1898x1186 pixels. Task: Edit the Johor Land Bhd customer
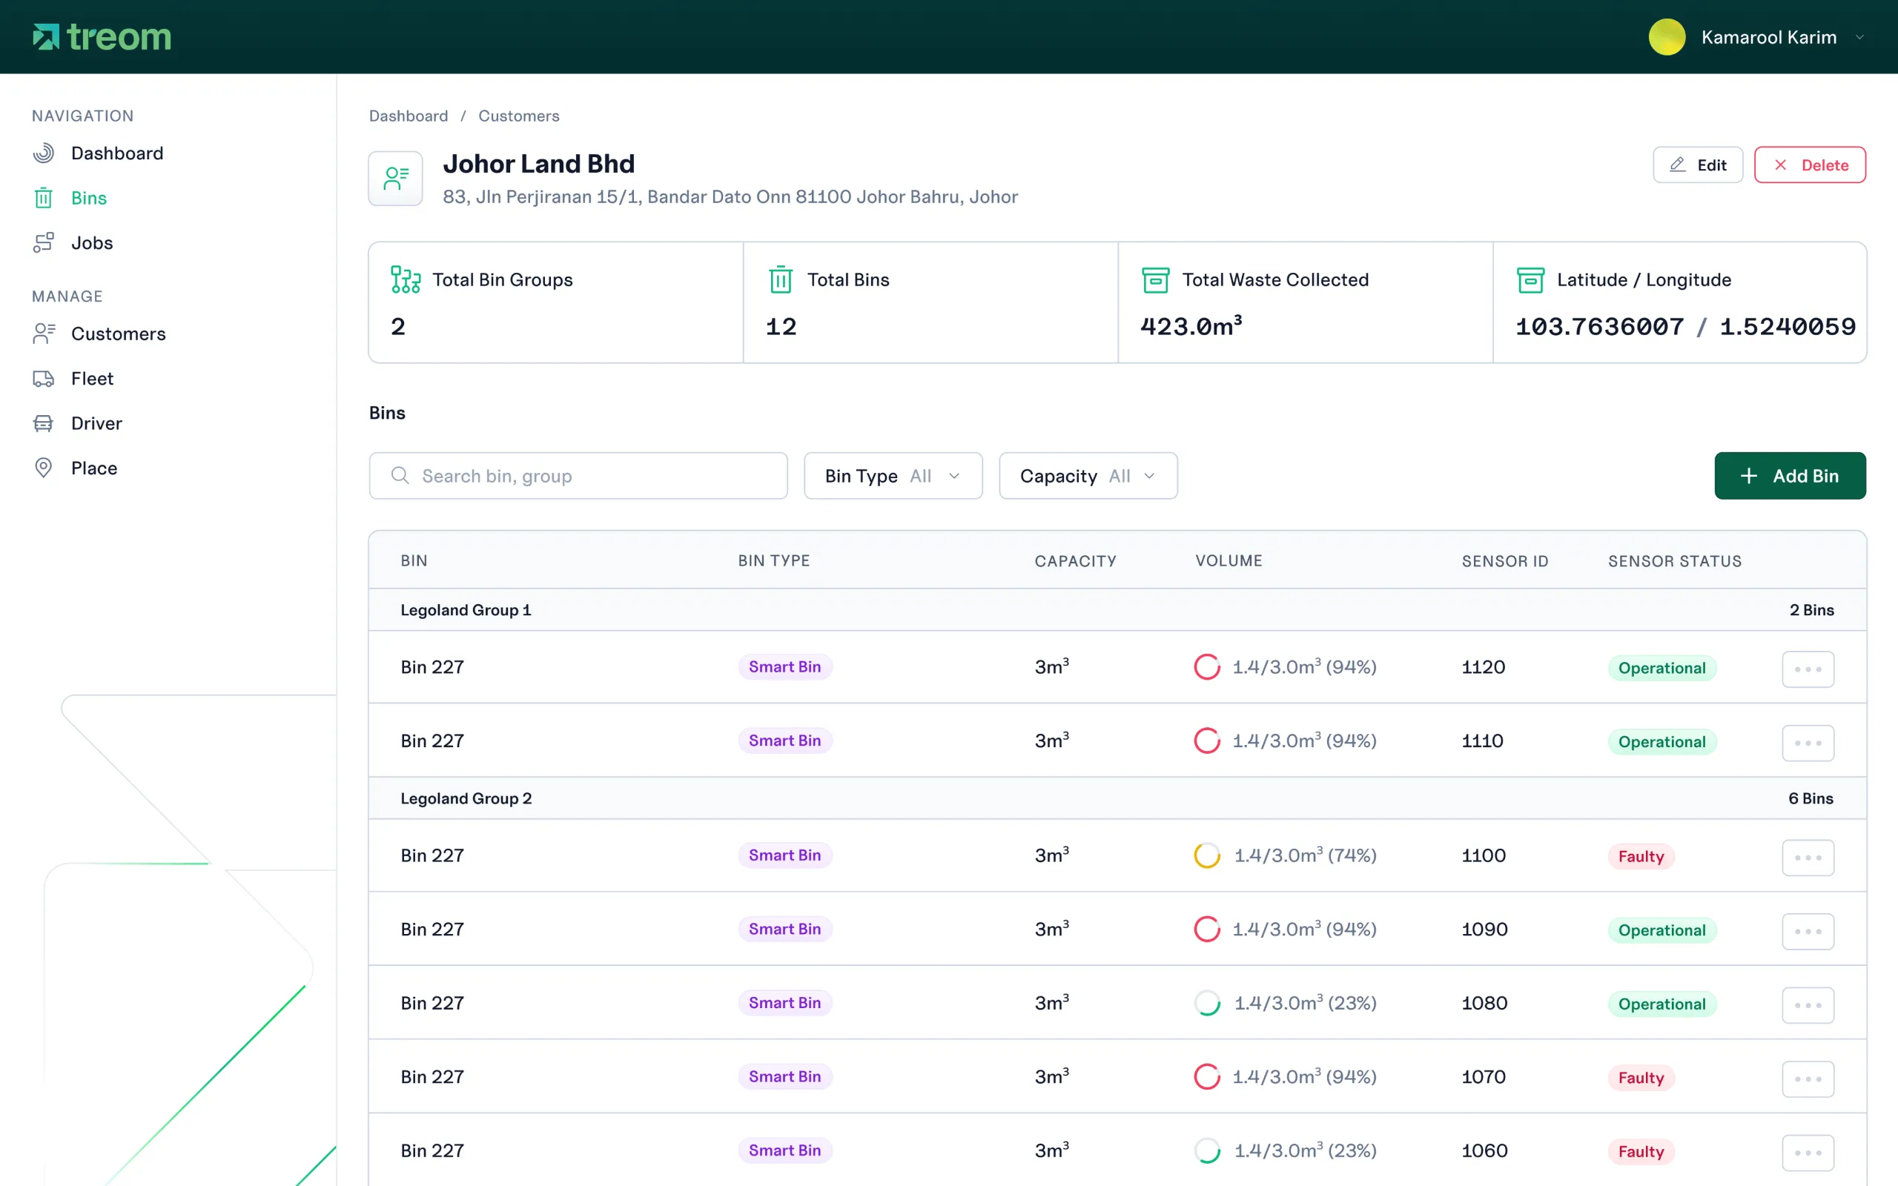click(x=1697, y=165)
